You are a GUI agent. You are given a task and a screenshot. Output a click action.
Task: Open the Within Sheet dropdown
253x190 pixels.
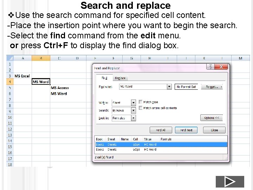[x=133, y=103]
